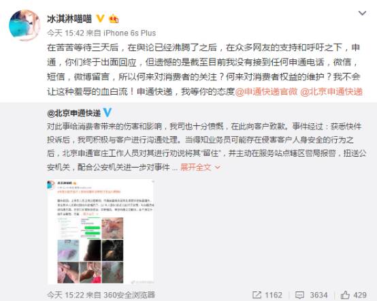Click the repost share icon
The width and height of the screenshot is (377, 301).
[x=257, y=295]
